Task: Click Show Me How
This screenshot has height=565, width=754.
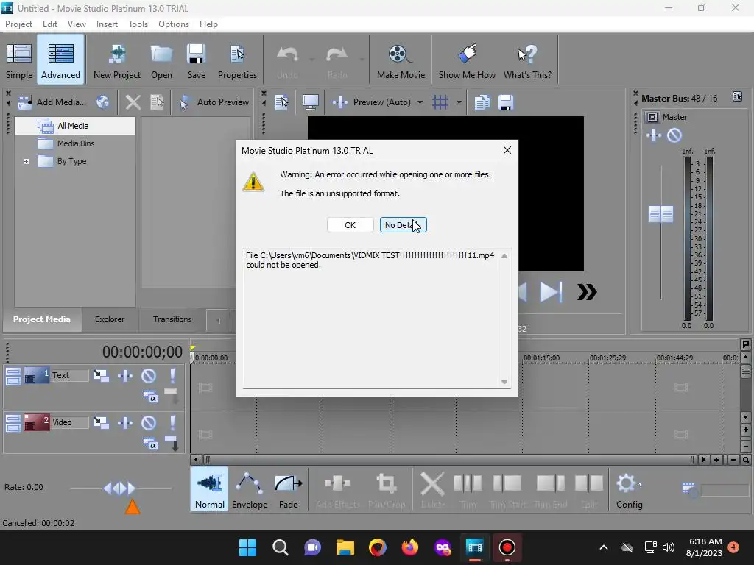Action: pos(467,61)
